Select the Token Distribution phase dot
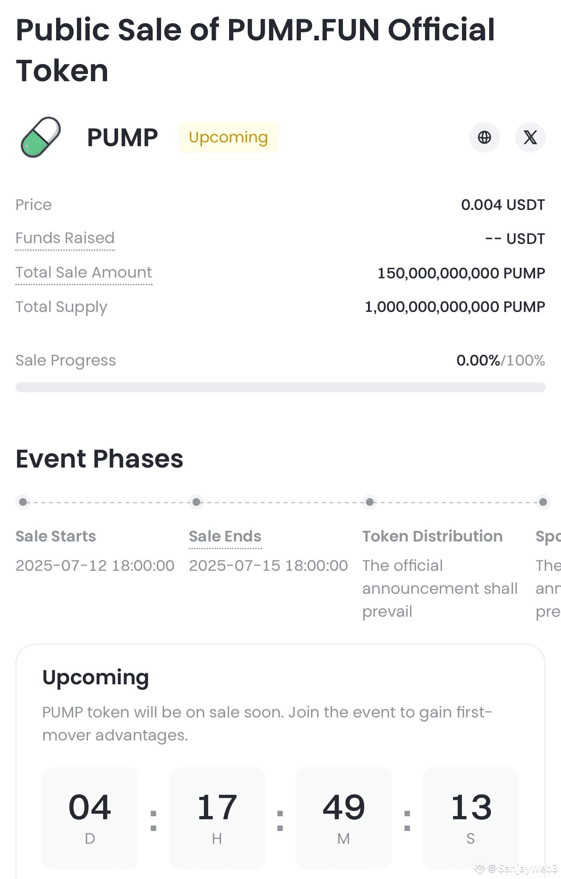Image resolution: width=561 pixels, height=879 pixels. [x=370, y=502]
